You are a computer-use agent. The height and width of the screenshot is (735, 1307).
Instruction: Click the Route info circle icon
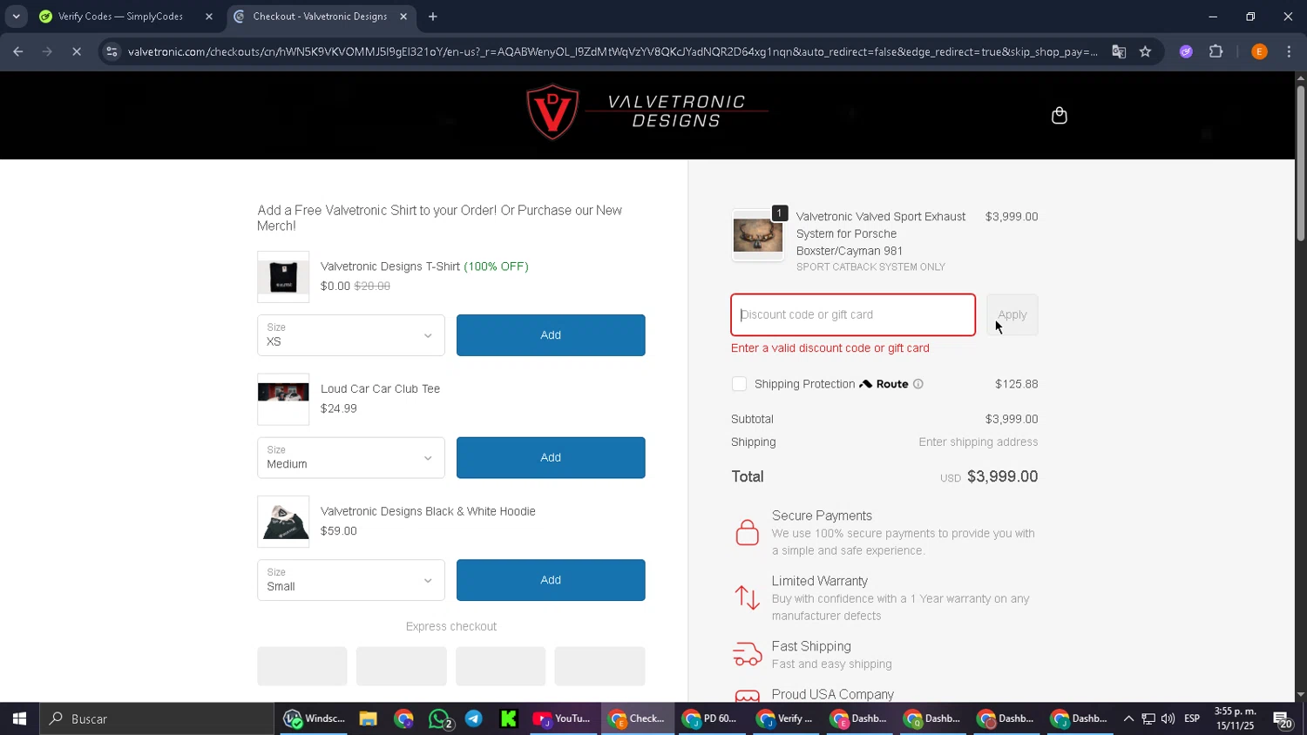[918, 384]
